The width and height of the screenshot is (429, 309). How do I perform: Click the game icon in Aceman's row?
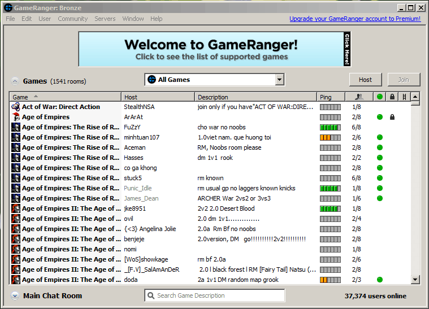pyautogui.click(x=16, y=147)
